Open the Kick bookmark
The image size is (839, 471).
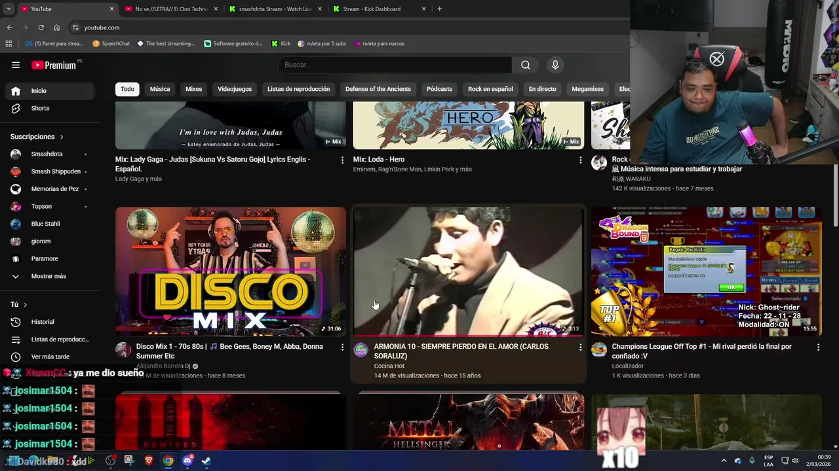(x=281, y=44)
